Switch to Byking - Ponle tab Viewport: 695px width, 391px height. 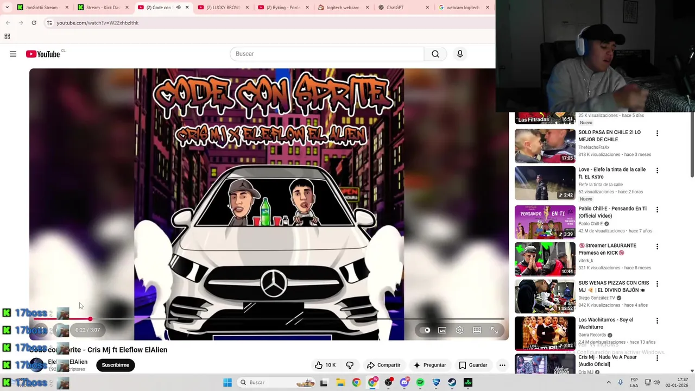coord(283,8)
